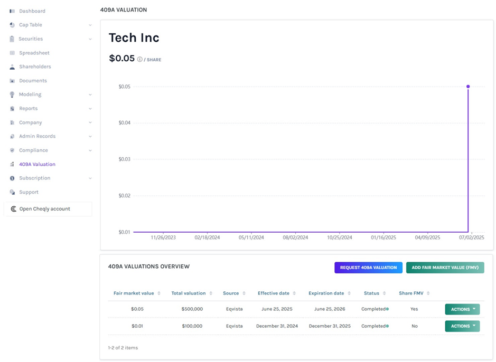Viewport: 496px width, 362px height.
Task: Open Actions dropdown for $0.05 valuation
Action: tap(462, 309)
